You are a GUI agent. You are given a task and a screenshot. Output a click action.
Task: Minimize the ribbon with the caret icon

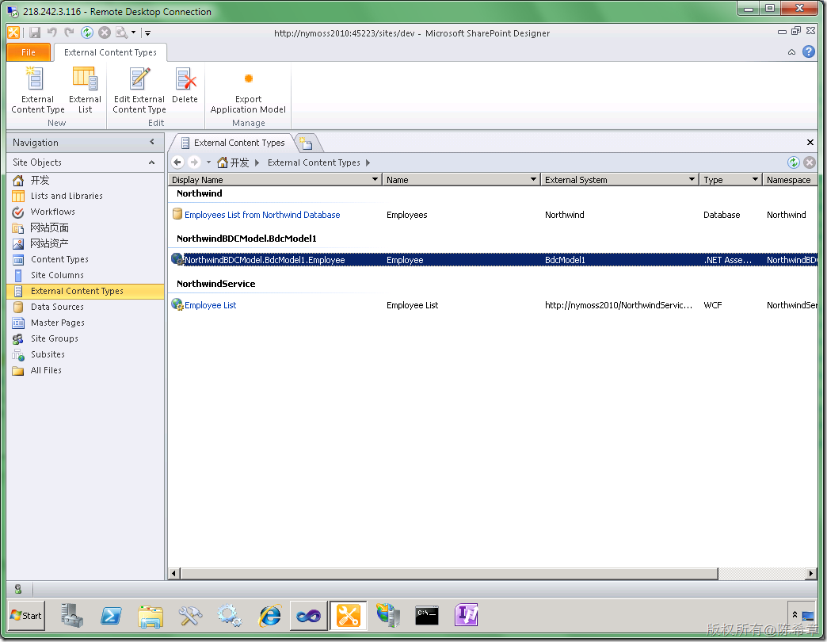[791, 52]
